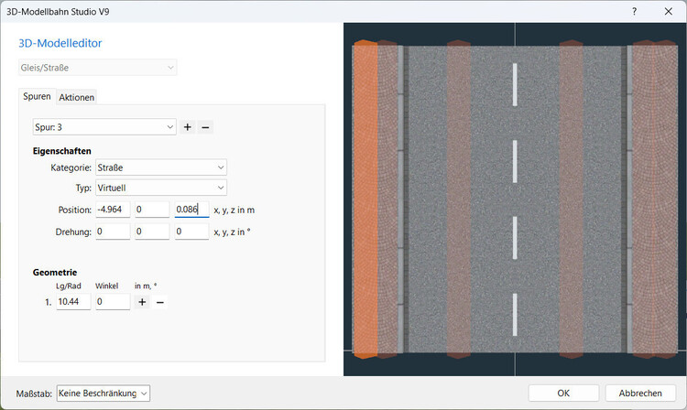Open the Kategorie dropdown showing Straße
Viewport: 687px width, 410px height.
[x=161, y=167]
